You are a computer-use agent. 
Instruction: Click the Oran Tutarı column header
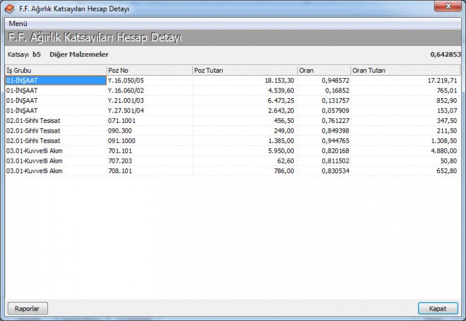pos(405,70)
